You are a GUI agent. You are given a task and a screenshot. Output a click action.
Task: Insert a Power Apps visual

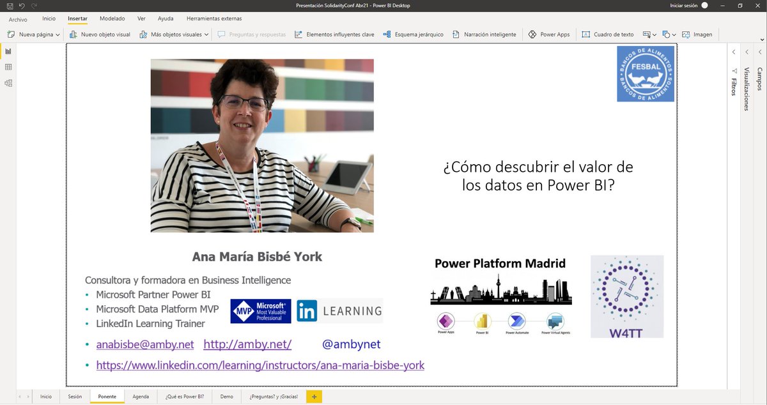pyautogui.click(x=549, y=34)
